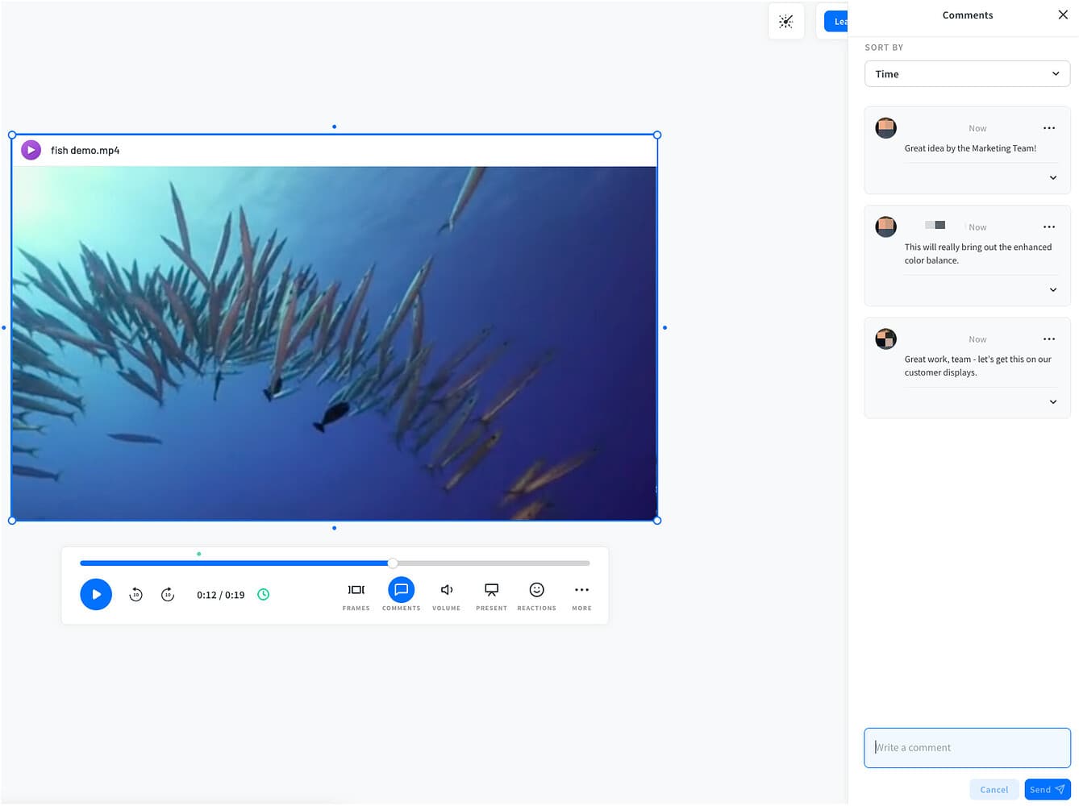This screenshot has width=1079, height=806.
Task: Skip back 10 seconds
Action: coord(135,594)
